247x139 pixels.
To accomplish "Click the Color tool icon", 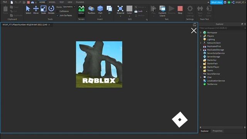I will (129, 8).
